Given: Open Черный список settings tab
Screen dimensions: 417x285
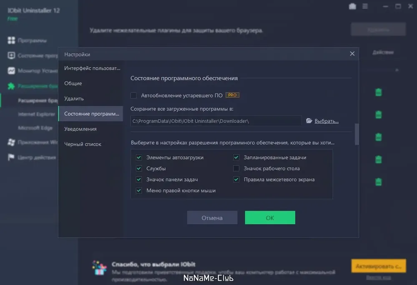Looking at the screenshot, I should pyautogui.click(x=90, y=144).
